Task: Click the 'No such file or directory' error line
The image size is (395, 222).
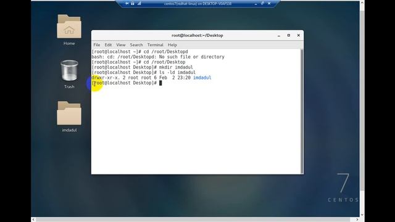Action: (158, 57)
